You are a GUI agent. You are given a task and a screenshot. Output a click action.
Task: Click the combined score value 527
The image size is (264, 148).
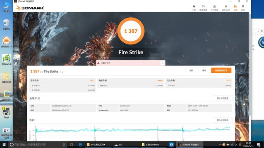(x=229, y=81)
